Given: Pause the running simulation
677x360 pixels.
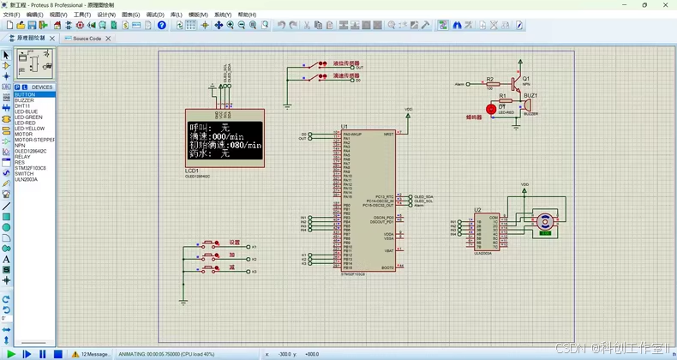Looking at the screenshot, I should point(42,354).
